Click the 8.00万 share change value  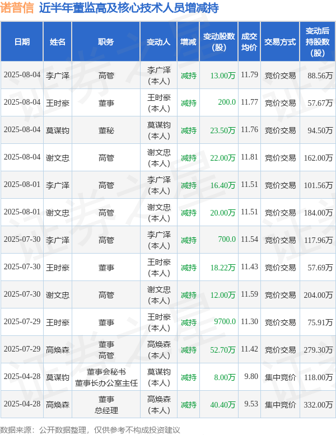[x=225, y=377]
